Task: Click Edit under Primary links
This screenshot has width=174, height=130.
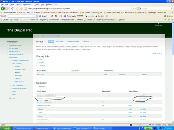Action: click(40, 60)
